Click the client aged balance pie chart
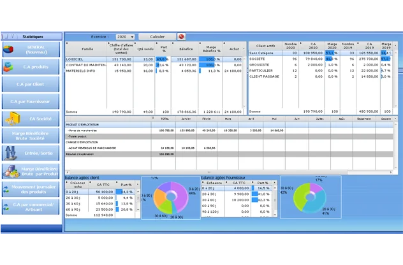403x265 pixels. click(x=169, y=197)
